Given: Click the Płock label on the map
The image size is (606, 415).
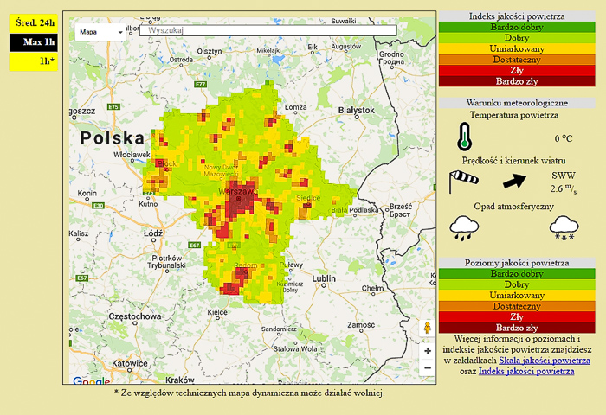Looking at the screenshot, I should click(x=168, y=163).
